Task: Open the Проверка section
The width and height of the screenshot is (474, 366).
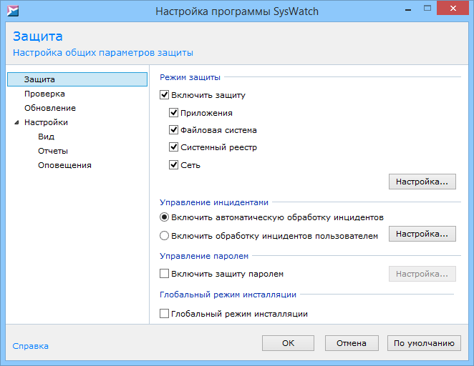Action: pyautogui.click(x=44, y=94)
